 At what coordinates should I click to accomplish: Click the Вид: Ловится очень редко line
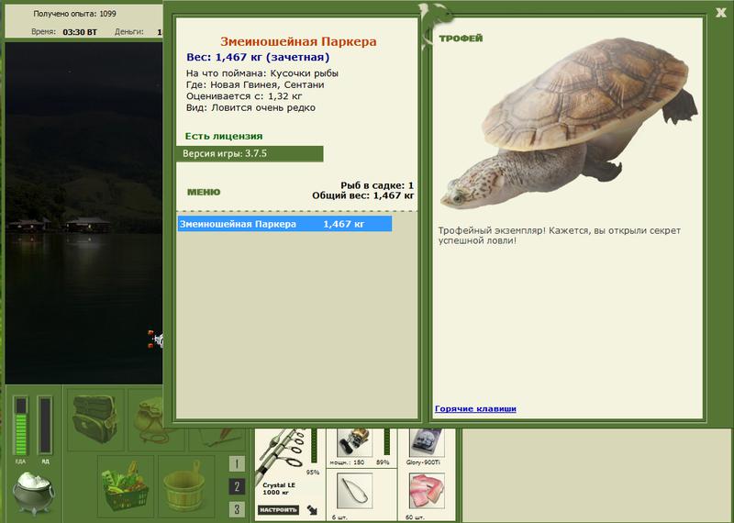click(x=250, y=107)
